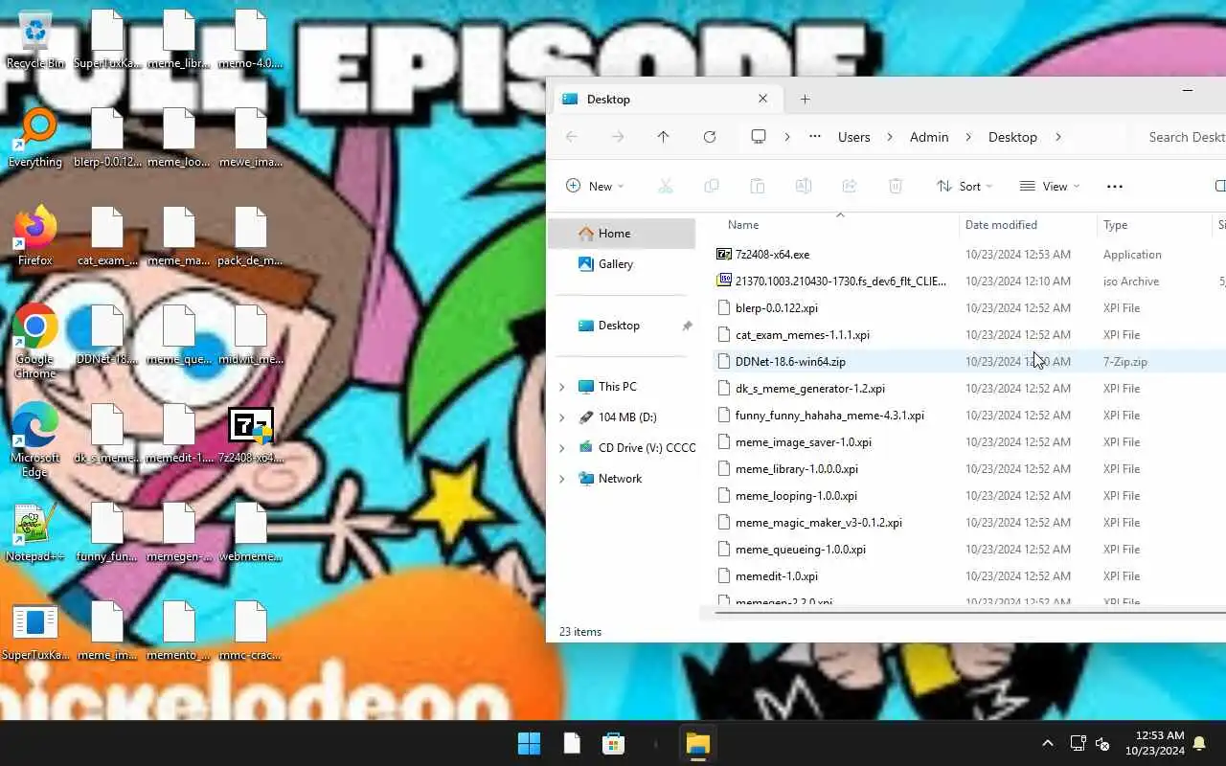The image size is (1226, 766).
Task: Open the Firefox desktop shortcut
Action: tap(35, 237)
